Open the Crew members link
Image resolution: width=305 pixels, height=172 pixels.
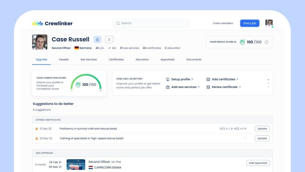[x=223, y=23]
